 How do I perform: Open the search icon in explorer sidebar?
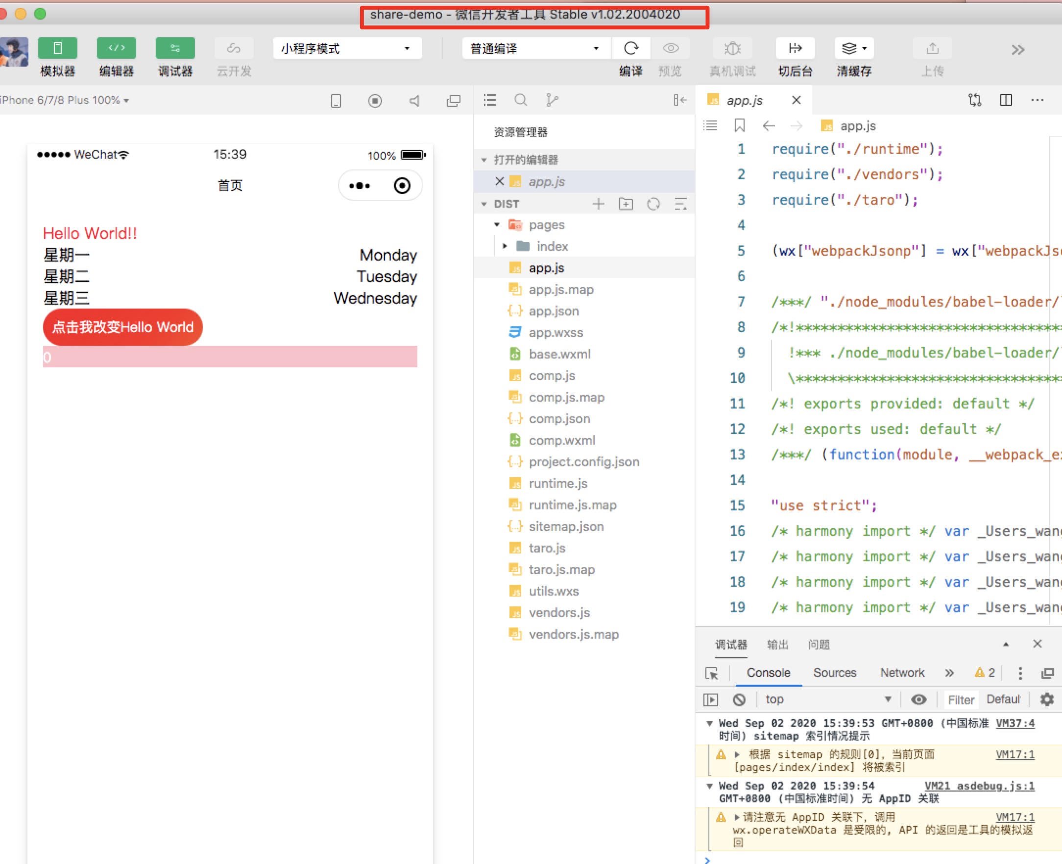(521, 100)
